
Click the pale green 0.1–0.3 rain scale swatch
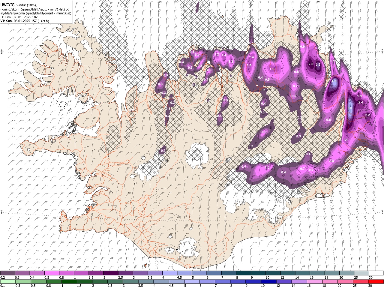(8, 281)
